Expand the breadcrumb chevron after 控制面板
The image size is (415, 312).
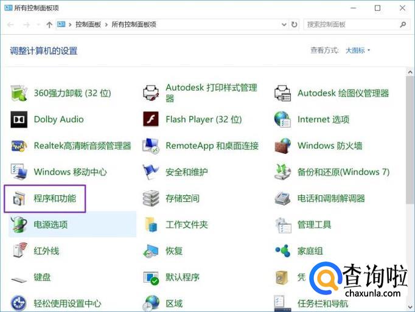point(106,24)
